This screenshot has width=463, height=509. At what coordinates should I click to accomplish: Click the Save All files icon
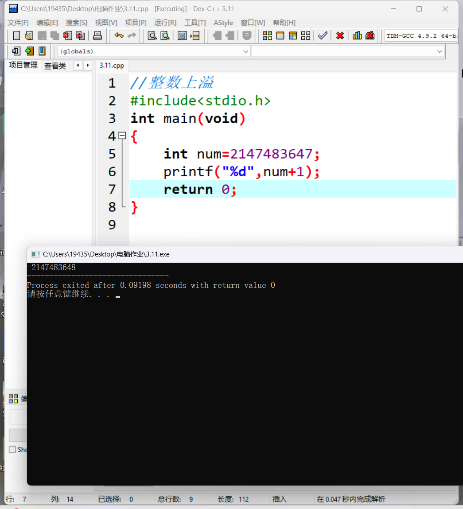pos(54,35)
